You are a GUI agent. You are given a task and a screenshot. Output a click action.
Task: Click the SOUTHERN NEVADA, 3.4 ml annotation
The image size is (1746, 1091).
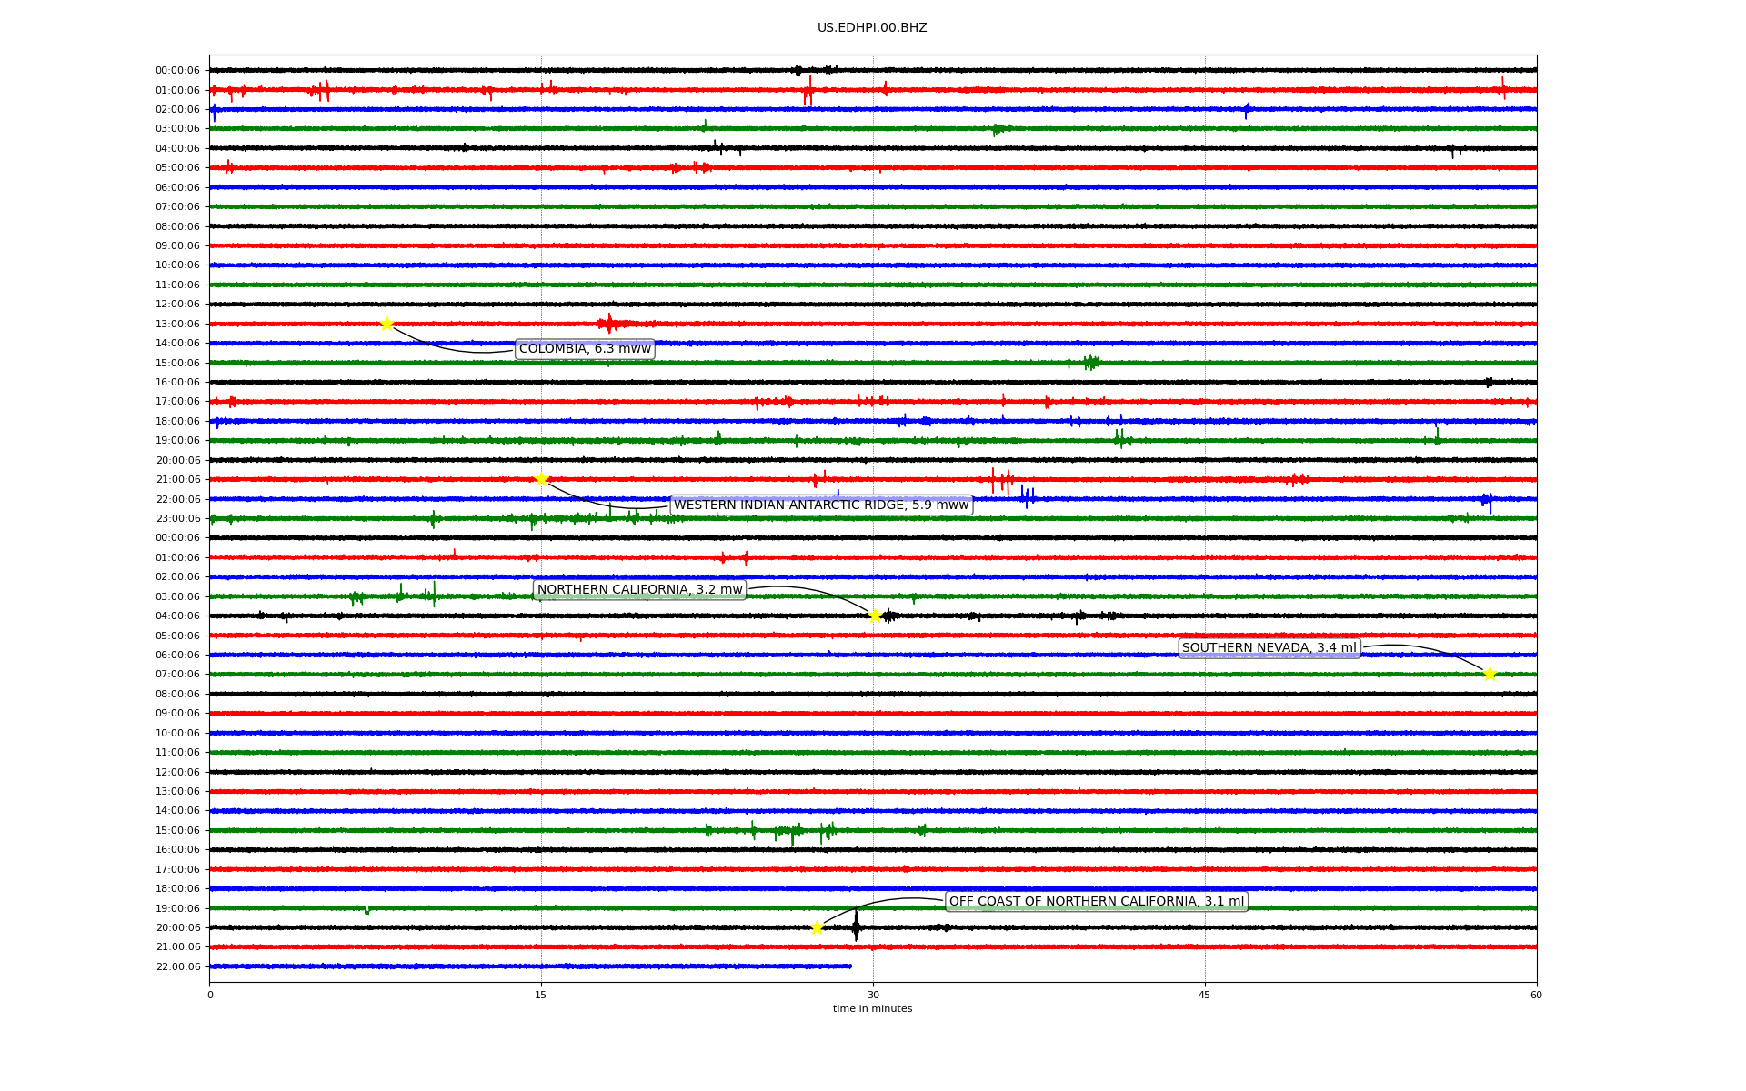point(1269,648)
